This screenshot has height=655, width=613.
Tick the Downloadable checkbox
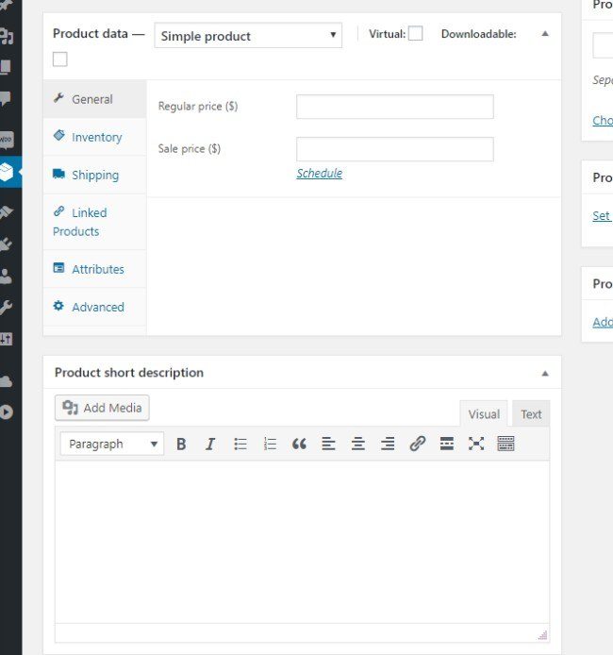(60, 59)
